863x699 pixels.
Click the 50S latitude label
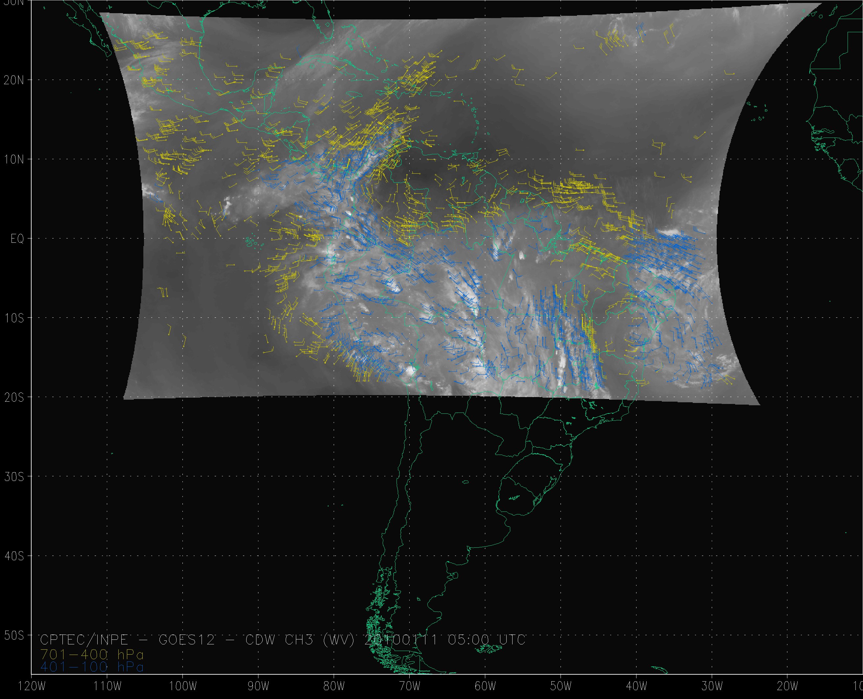point(14,636)
